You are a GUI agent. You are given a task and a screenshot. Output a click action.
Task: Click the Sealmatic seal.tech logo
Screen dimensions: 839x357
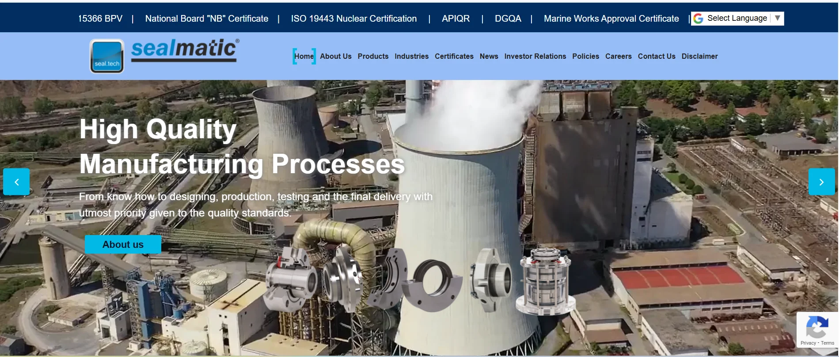tap(164, 56)
